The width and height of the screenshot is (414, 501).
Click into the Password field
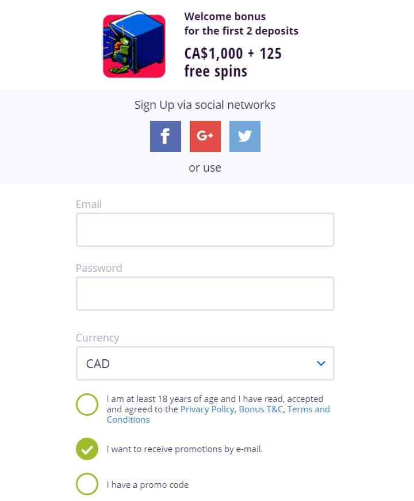point(205,294)
